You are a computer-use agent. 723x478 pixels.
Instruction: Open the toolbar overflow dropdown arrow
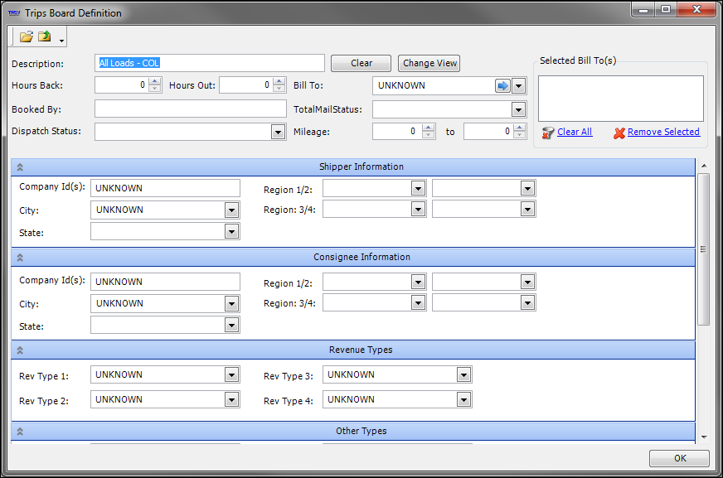[61, 40]
